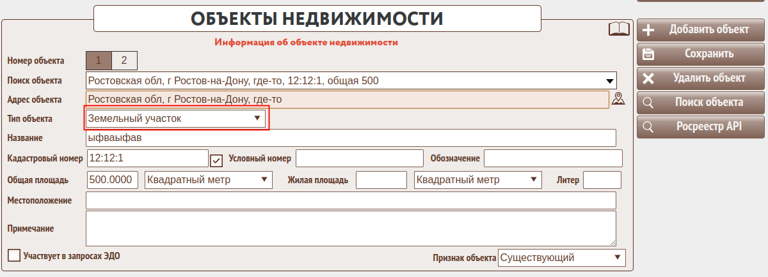Switch to object number 2 tab
768x277 pixels.
coord(124,61)
